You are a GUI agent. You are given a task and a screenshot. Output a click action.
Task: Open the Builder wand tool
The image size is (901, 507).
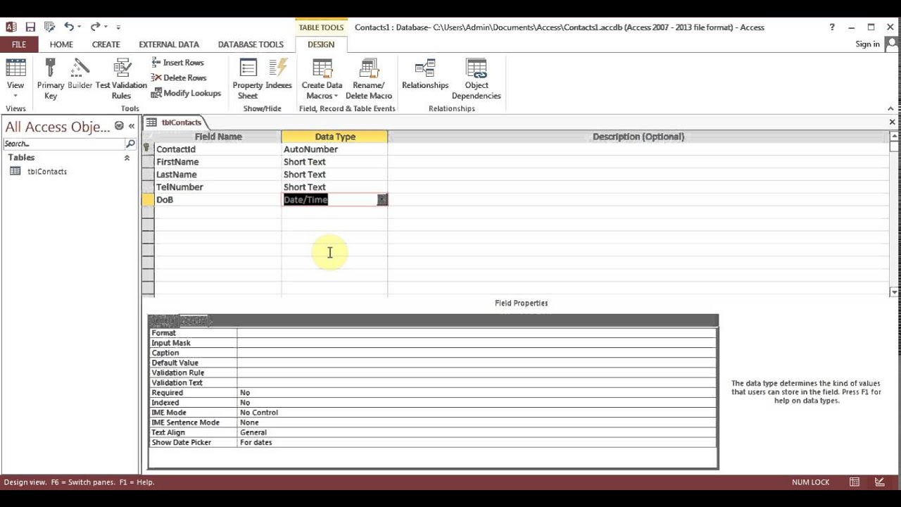(x=80, y=74)
